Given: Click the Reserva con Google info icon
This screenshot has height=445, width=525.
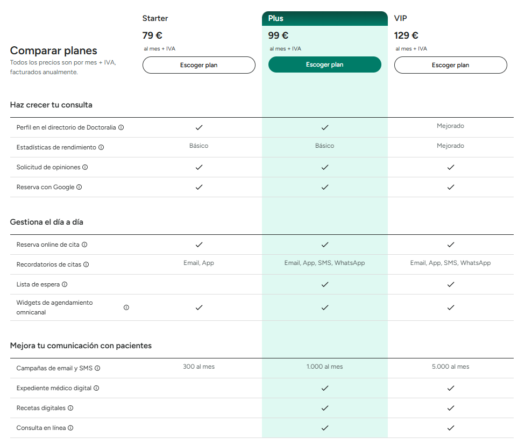Looking at the screenshot, I should [79, 187].
